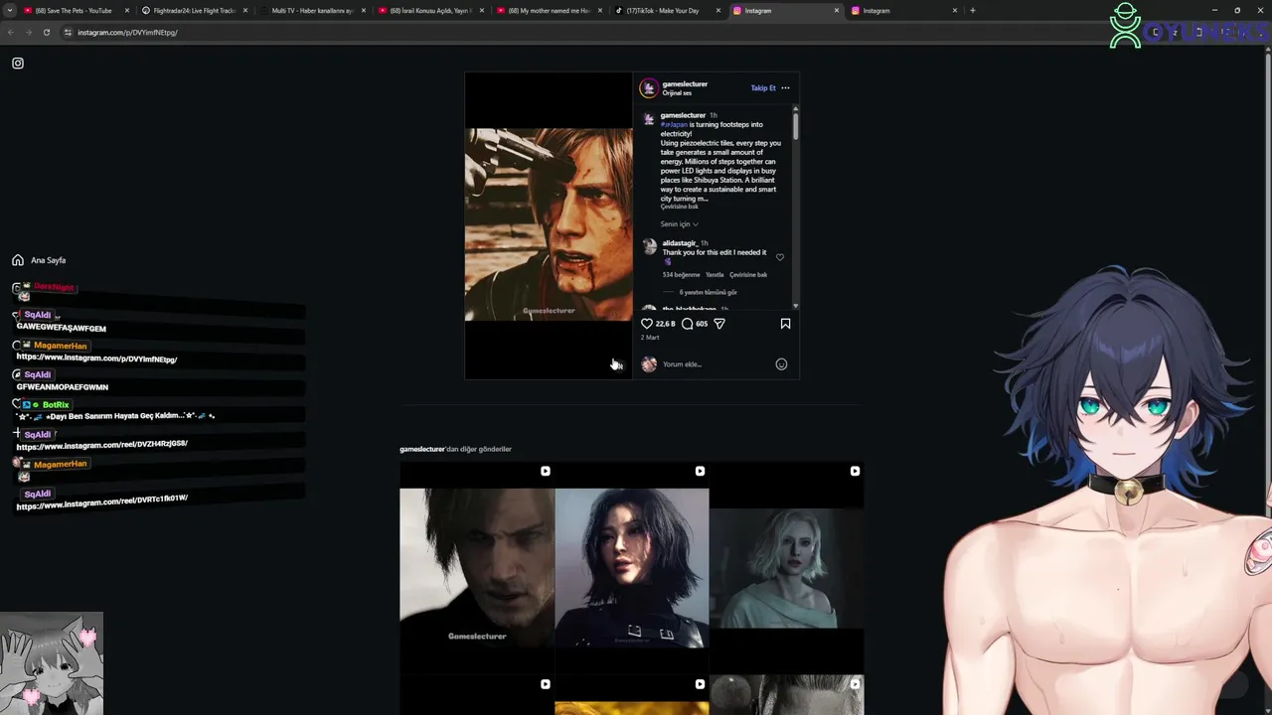Open gameslecturer link above other posts
Image resolution: width=1272 pixels, height=715 pixels.
[422, 449]
